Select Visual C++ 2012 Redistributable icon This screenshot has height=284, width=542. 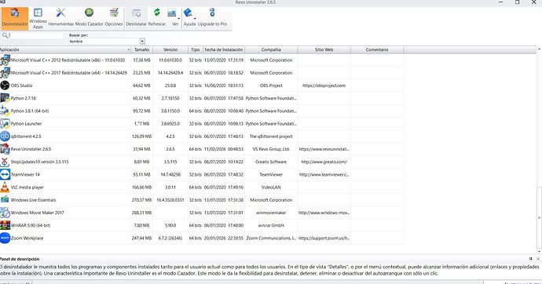click(5, 60)
